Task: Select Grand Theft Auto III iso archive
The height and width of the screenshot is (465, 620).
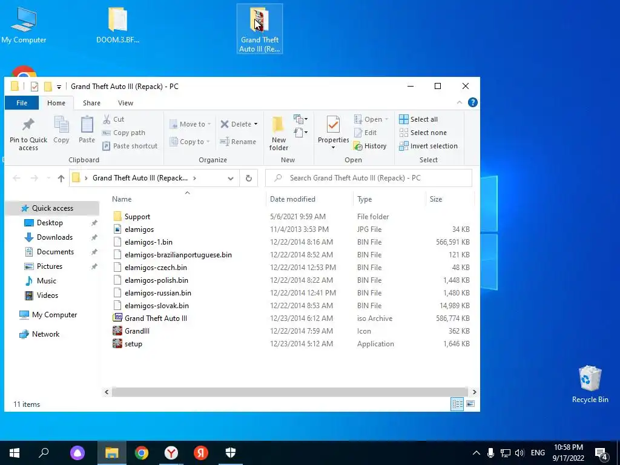Action: point(291,318)
